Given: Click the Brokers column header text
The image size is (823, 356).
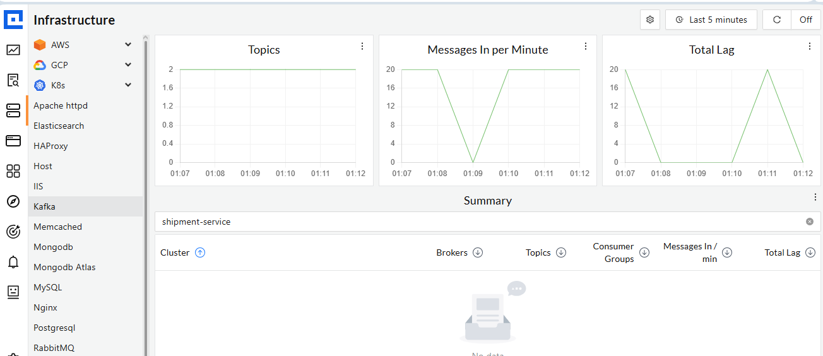Looking at the screenshot, I should [x=452, y=252].
